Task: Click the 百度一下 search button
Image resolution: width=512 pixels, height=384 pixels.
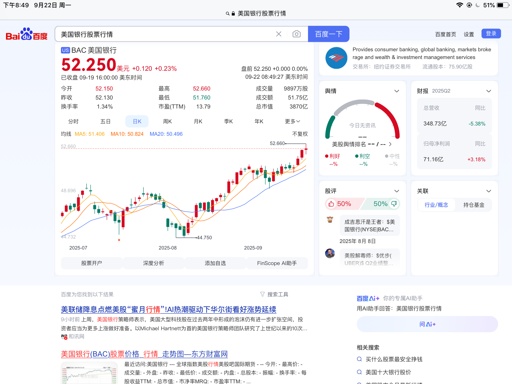Action: coord(328,34)
